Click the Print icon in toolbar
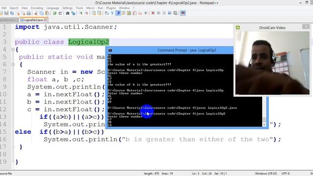The width and height of the screenshot is (313, 176). tap(29, 13)
